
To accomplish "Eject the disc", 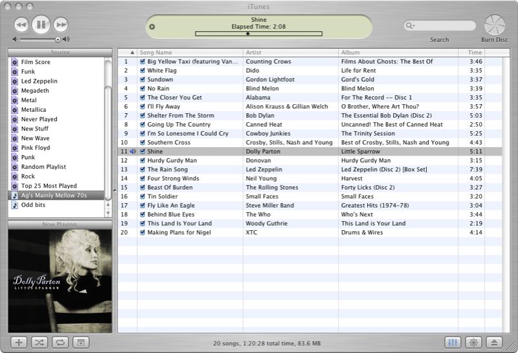I will coord(495,343).
